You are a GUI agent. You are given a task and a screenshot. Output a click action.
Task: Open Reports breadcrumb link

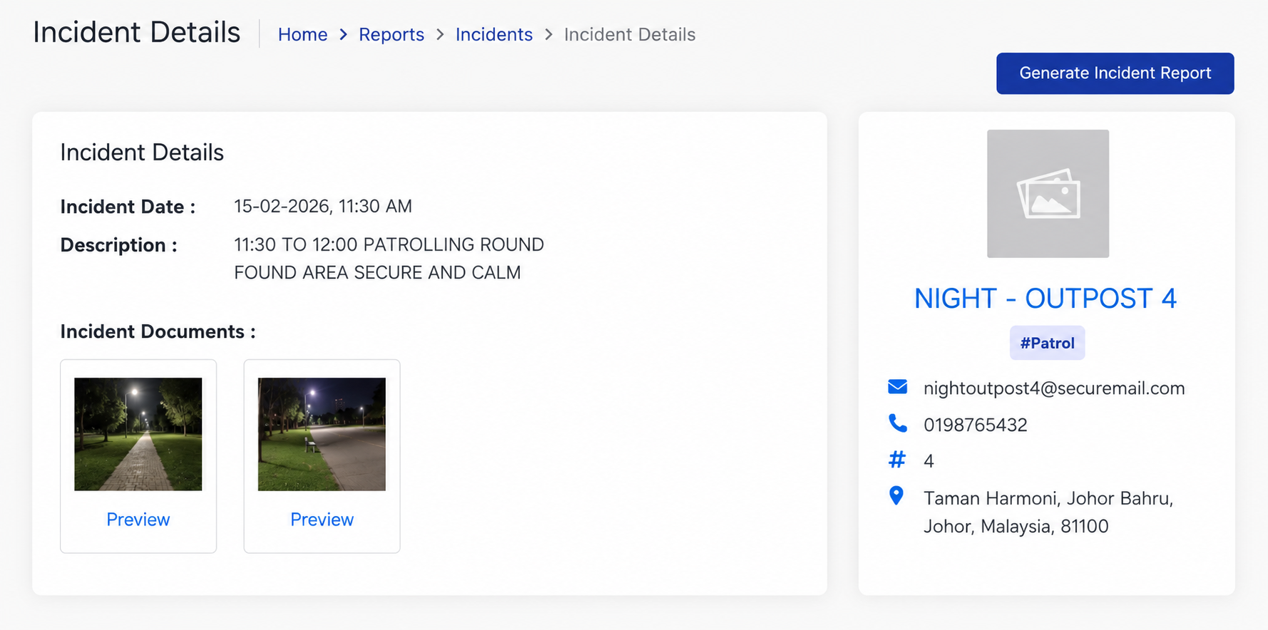tap(392, 34)
